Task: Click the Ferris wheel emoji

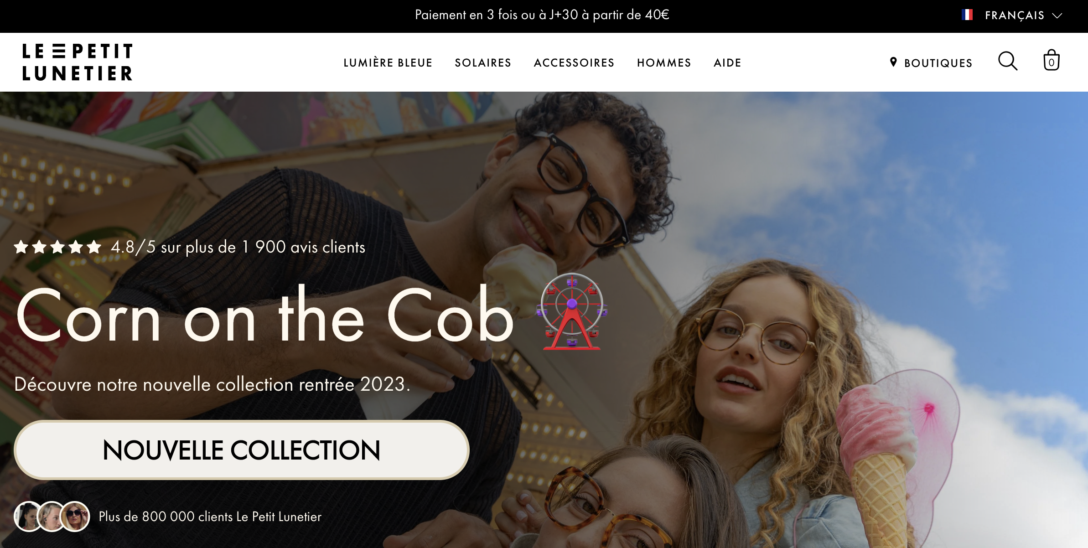Action: click(x=571, y=311)
